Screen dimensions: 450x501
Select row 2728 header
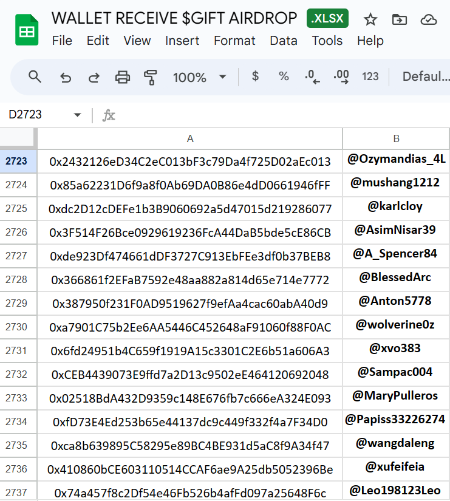[19, 279]
